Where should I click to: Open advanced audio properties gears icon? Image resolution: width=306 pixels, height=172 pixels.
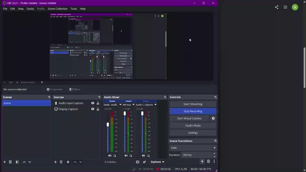144,162
